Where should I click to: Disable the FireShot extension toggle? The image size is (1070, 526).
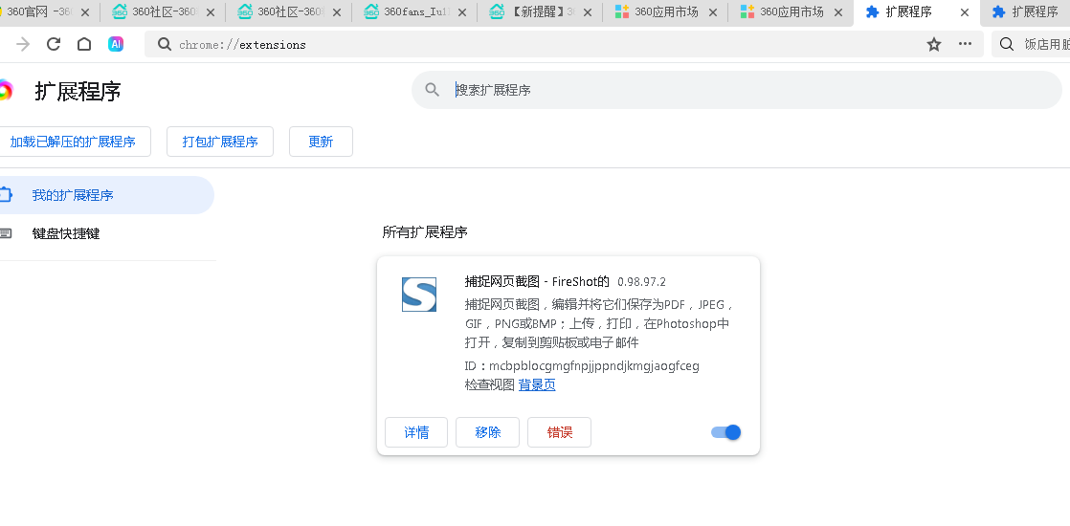[726, 432]
